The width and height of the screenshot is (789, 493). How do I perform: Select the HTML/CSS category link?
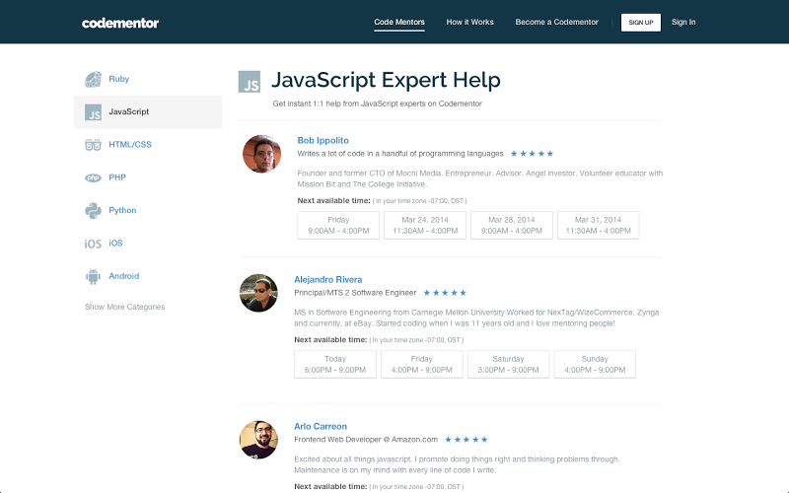coord(130,144)
